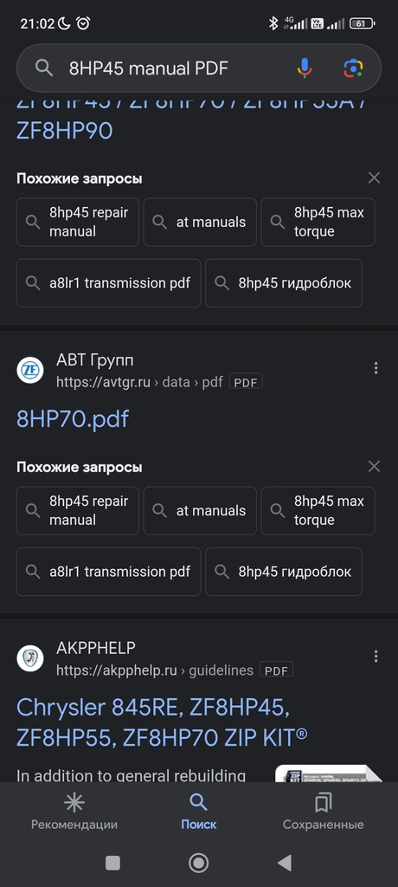Image resolution: width=398 pixels, height=887 pixels.
Task: Tap the ZF logo site icon
Action: (x=30, y=371)
